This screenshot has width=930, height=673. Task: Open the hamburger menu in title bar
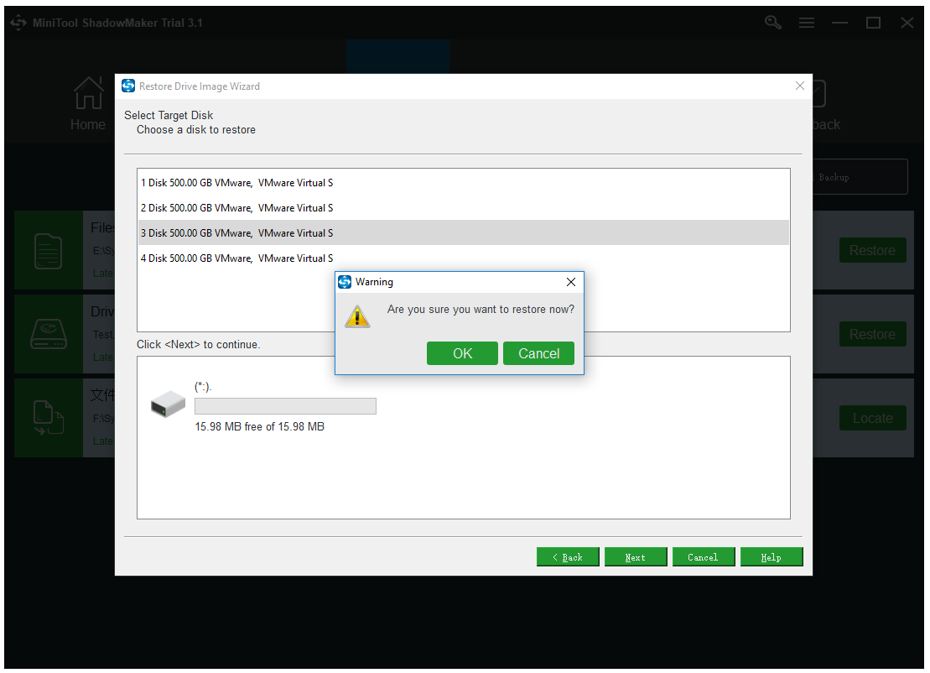pos(806,23)
